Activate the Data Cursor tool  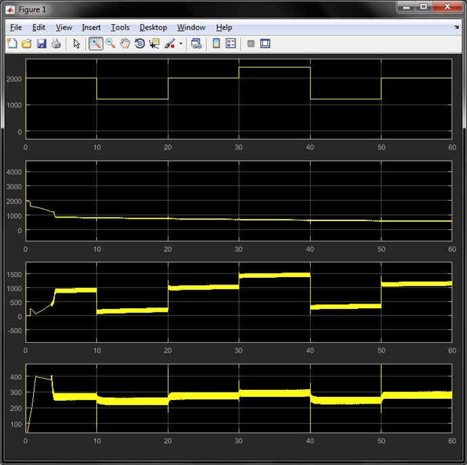tap(154, 43)
